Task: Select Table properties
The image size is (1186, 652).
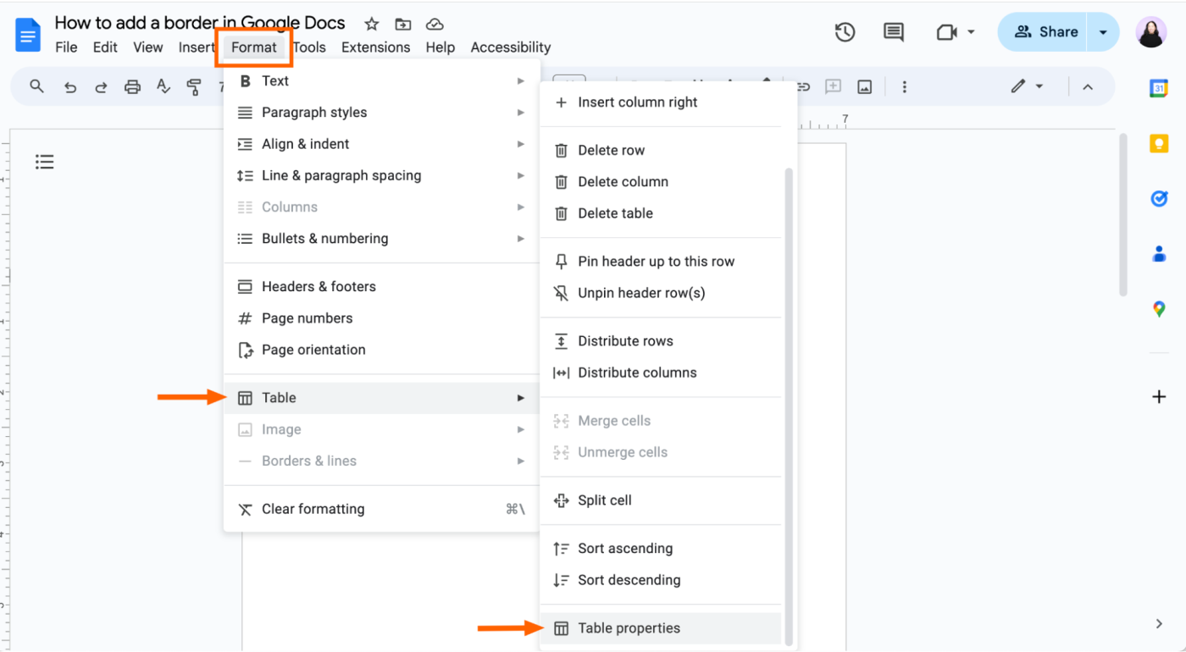Action: [662, 628]
